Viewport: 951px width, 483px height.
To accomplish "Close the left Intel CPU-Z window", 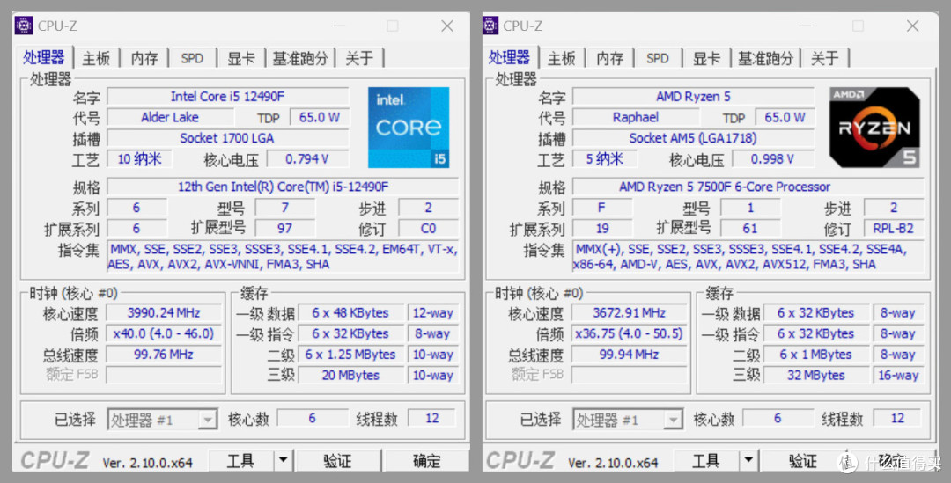I will click(447, 26).
